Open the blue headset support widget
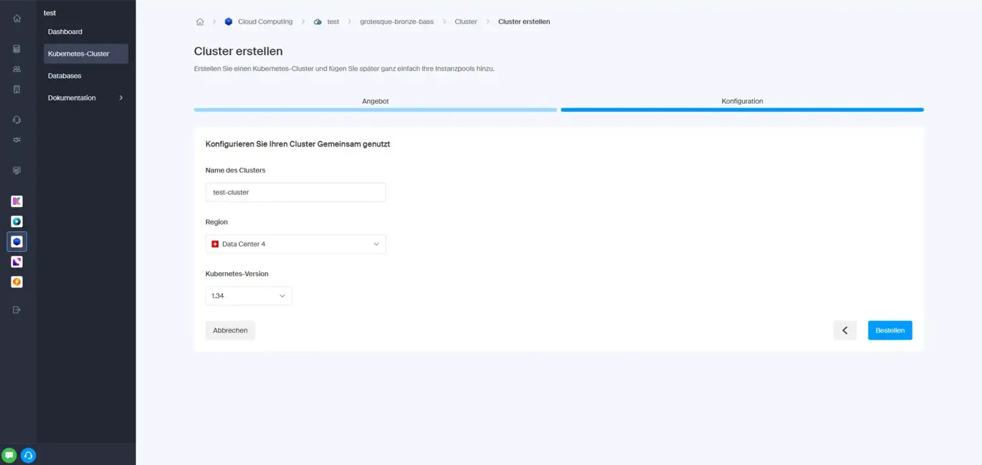The width and height of the screenshot is (982, 465). [27, 455]
